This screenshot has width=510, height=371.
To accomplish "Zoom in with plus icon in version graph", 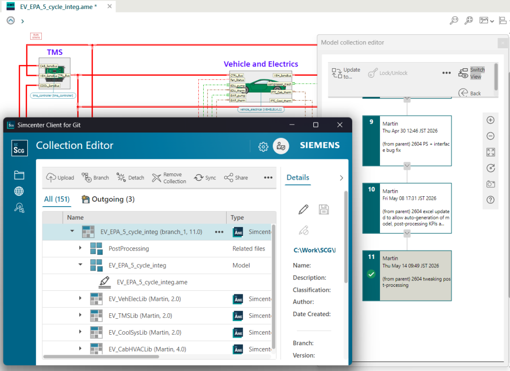I will coord(491,120).
